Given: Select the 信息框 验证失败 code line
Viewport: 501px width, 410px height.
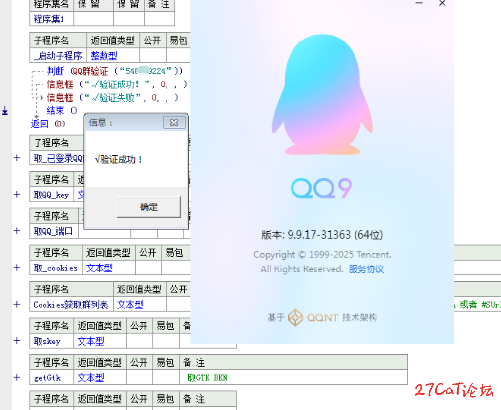Looking at the screenshot, I should (x=113, y=98).
